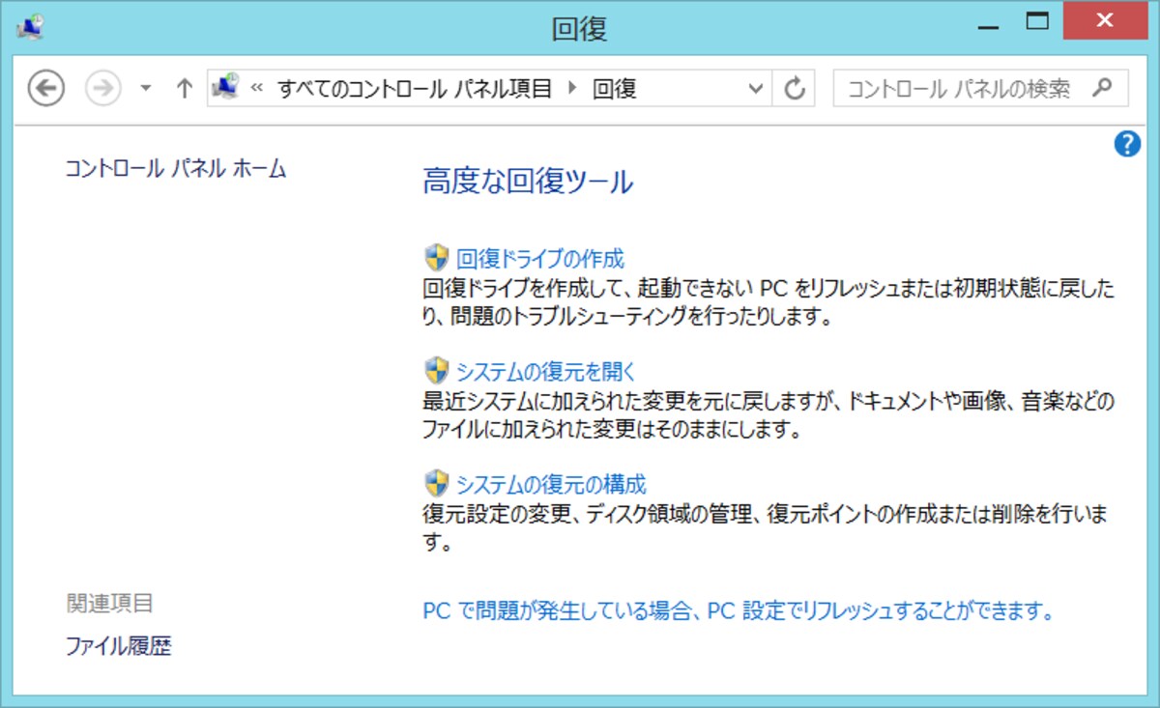Screen dimensions: 1160x708
Task: Refresh the page with the refresh button
Action: [x=795, y=89]
